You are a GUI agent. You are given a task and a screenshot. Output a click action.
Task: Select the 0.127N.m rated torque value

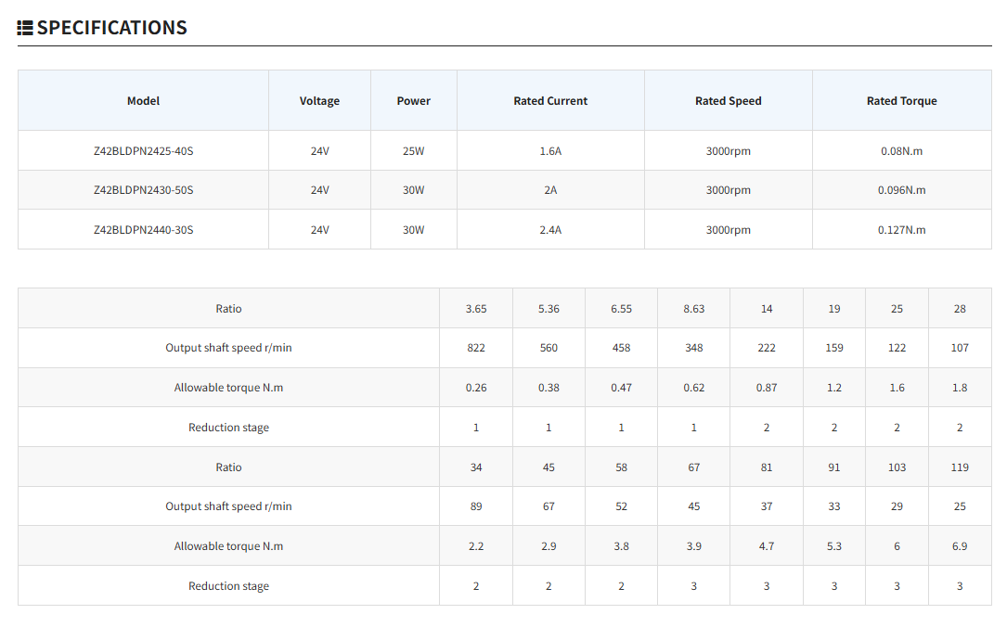pyautogui.click(x=901, y=230)
